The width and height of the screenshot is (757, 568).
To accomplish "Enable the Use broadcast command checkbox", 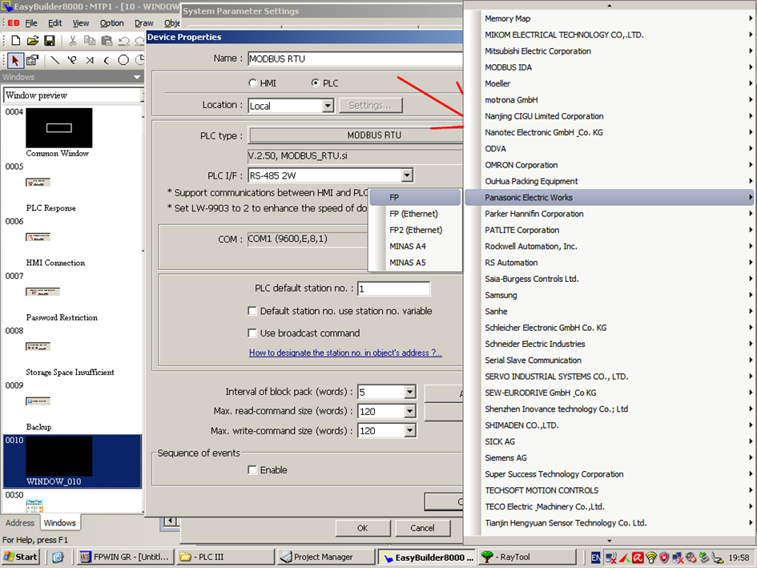I will click(253, 333).
